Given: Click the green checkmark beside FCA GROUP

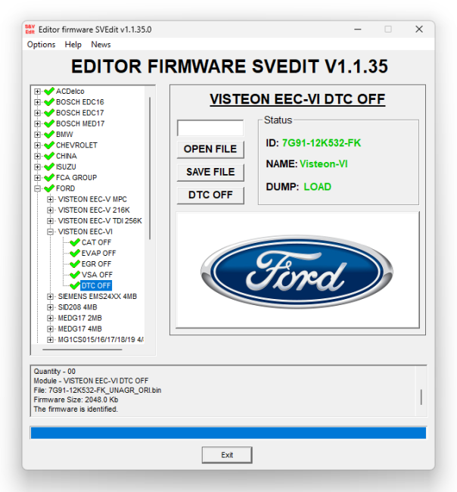Looking at the screenshot, I should point(49,178).
